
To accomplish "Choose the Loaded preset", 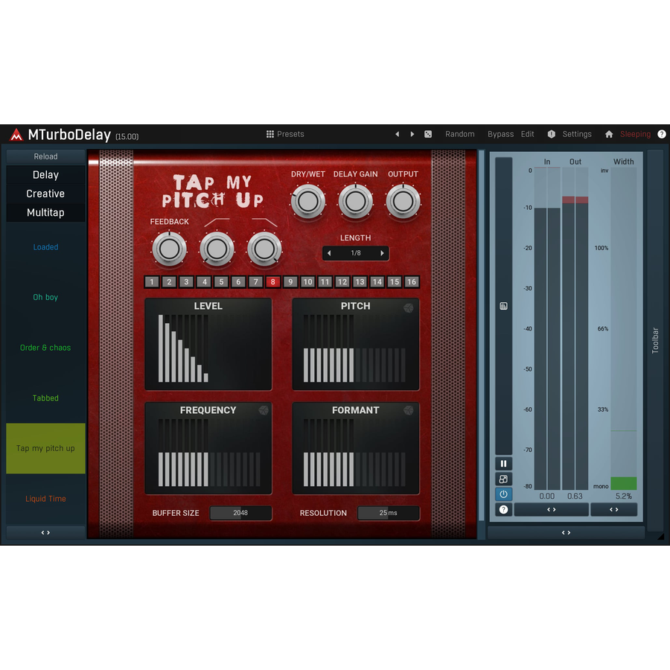I will 45,247.
